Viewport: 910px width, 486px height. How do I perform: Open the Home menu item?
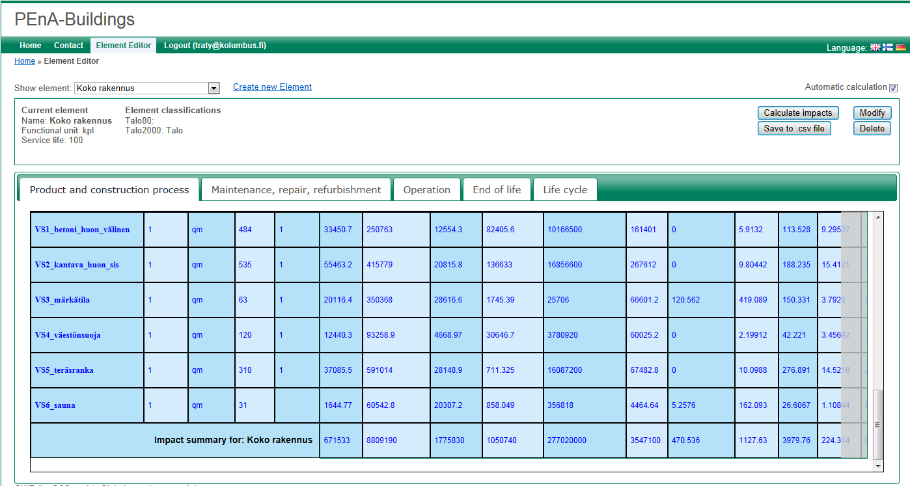coord(31,46)
